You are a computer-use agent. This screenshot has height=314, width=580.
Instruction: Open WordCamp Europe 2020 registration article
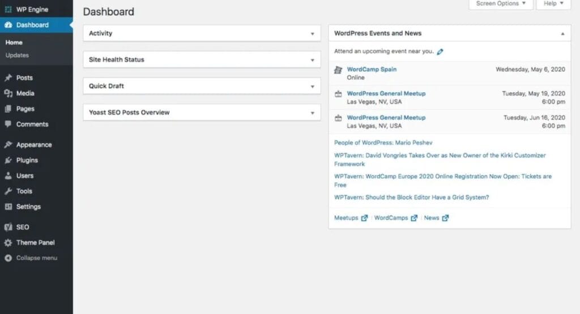point(443,180)
